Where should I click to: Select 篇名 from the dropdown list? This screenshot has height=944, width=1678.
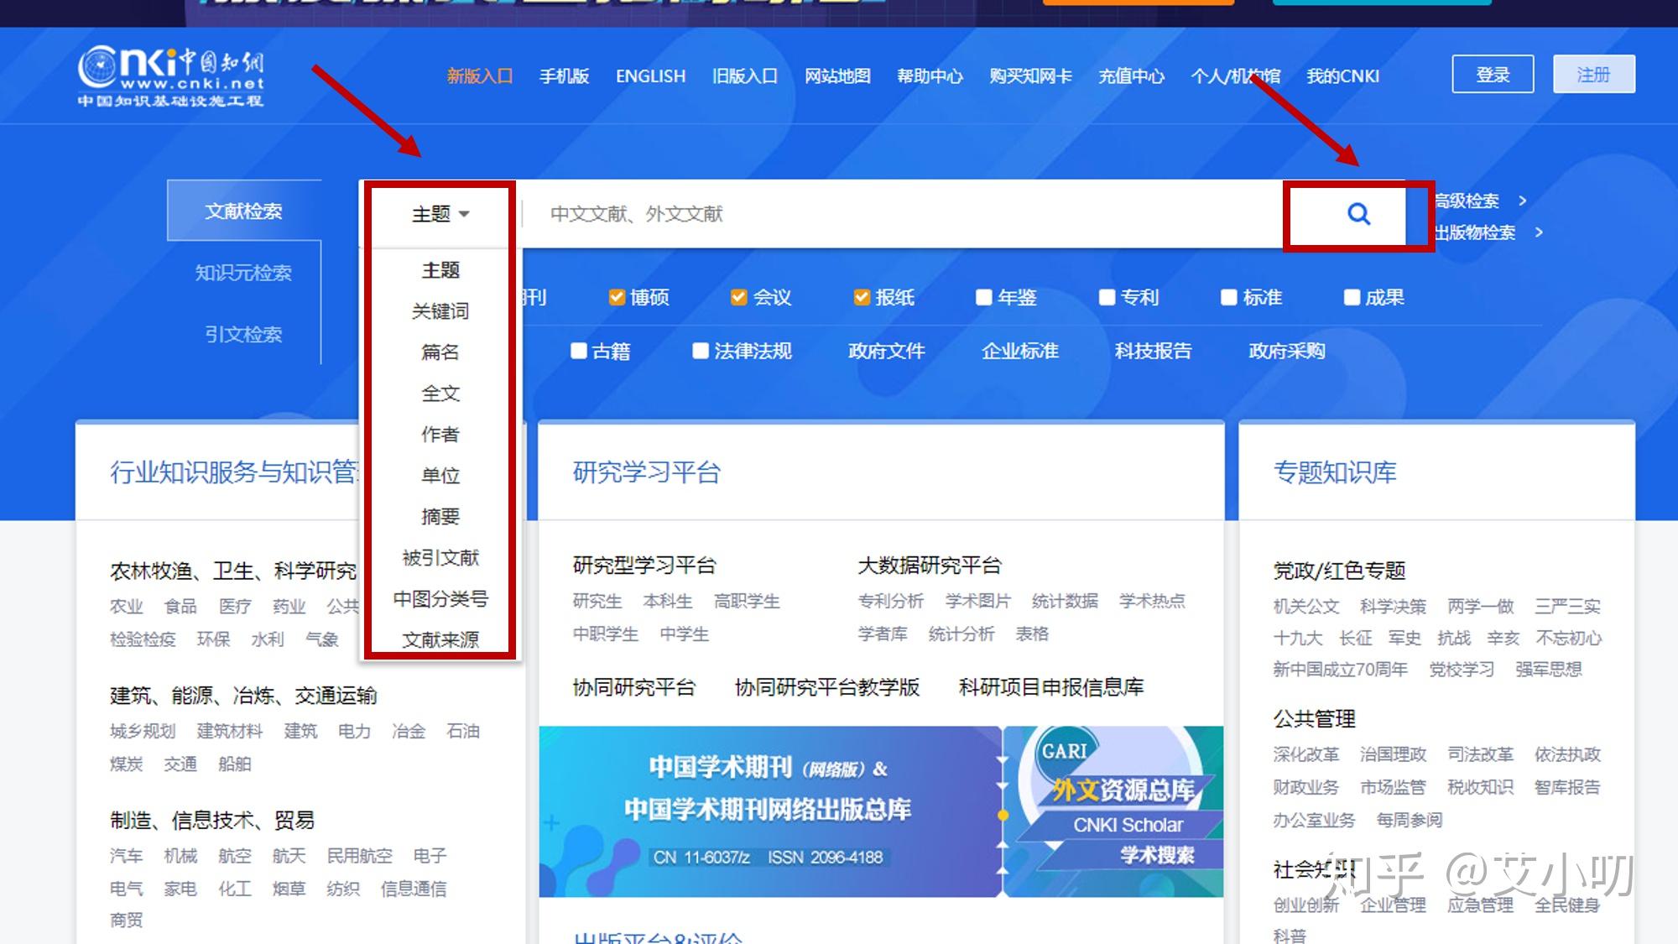click(440, 352)
